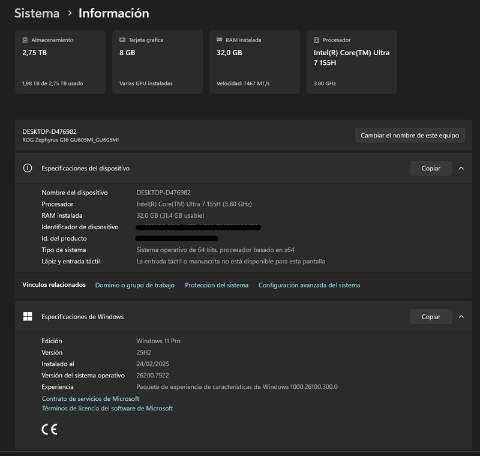Click the Tarjeta gráfica card icon
Screen dimensions: 480x456
tap(122, 40)
